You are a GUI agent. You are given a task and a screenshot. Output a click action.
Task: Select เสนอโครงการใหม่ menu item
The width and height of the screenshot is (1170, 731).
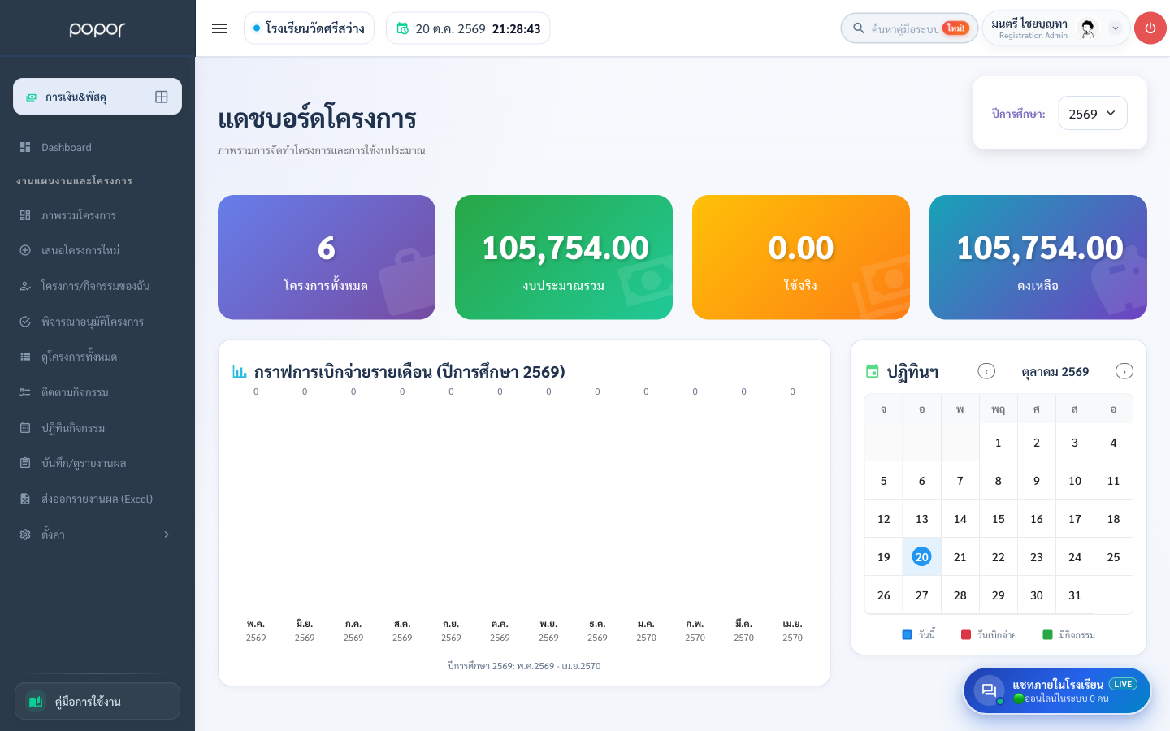[x=97, y=250]
